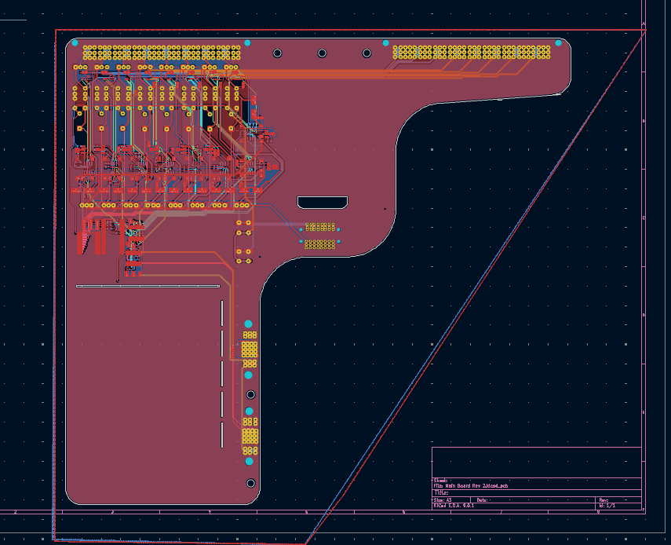Click the Id: 1/1 text in title block
Screen dimensions: 671x545
tap(610, 507)
